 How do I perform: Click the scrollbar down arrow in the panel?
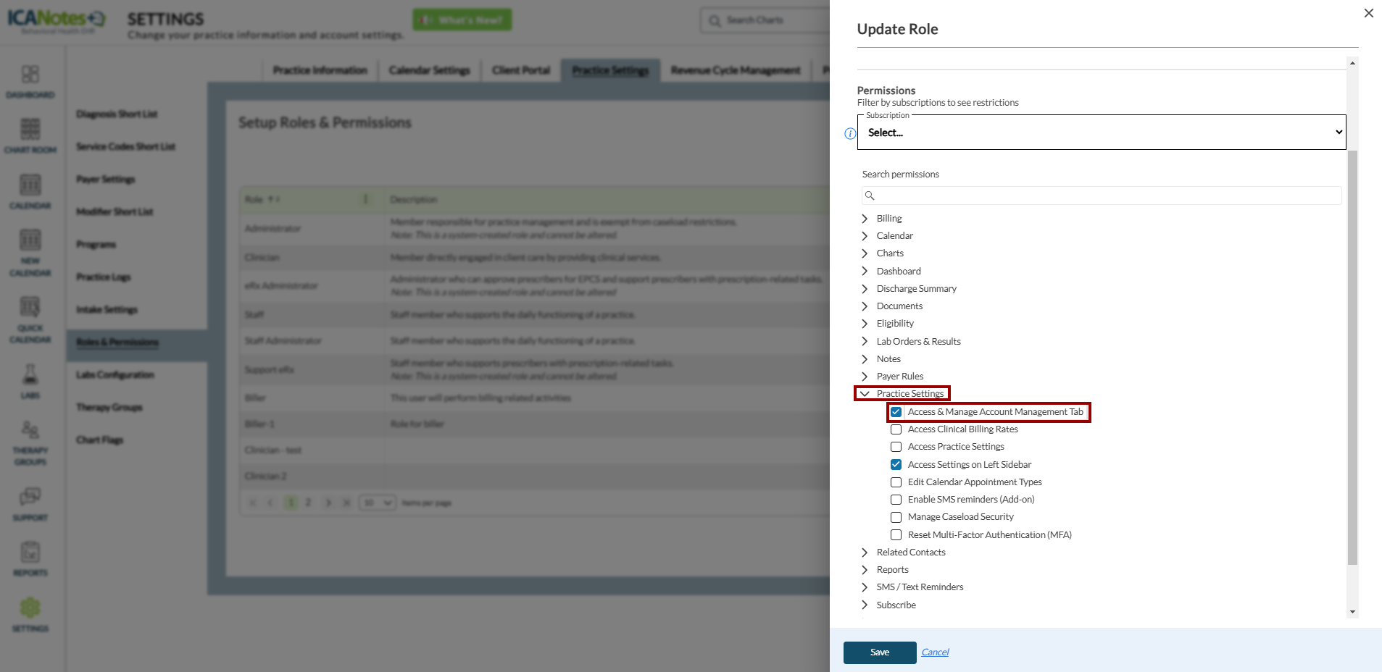[1352, 612]
